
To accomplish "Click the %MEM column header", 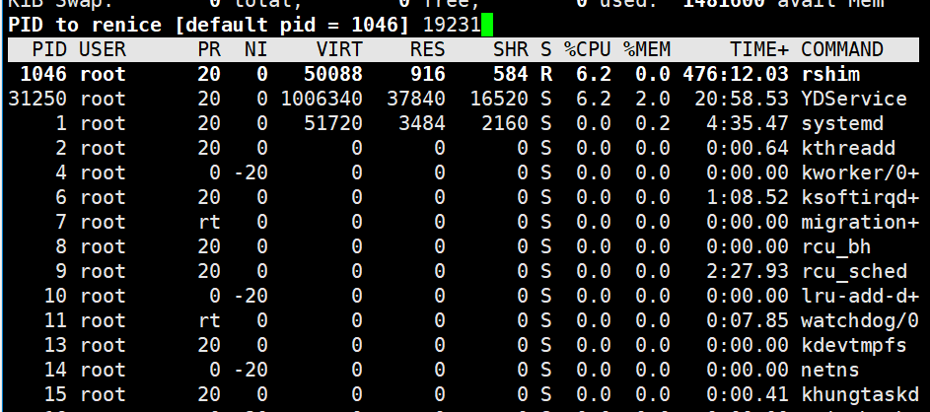I will point(647,49).
